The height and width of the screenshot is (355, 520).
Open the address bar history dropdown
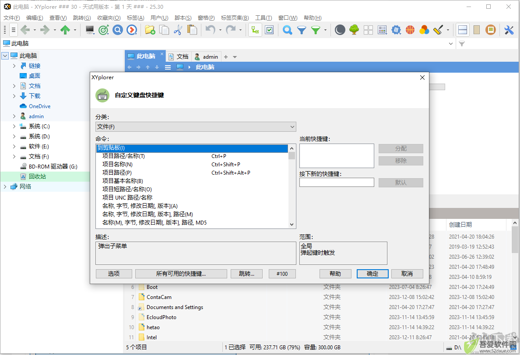point(451,44)
